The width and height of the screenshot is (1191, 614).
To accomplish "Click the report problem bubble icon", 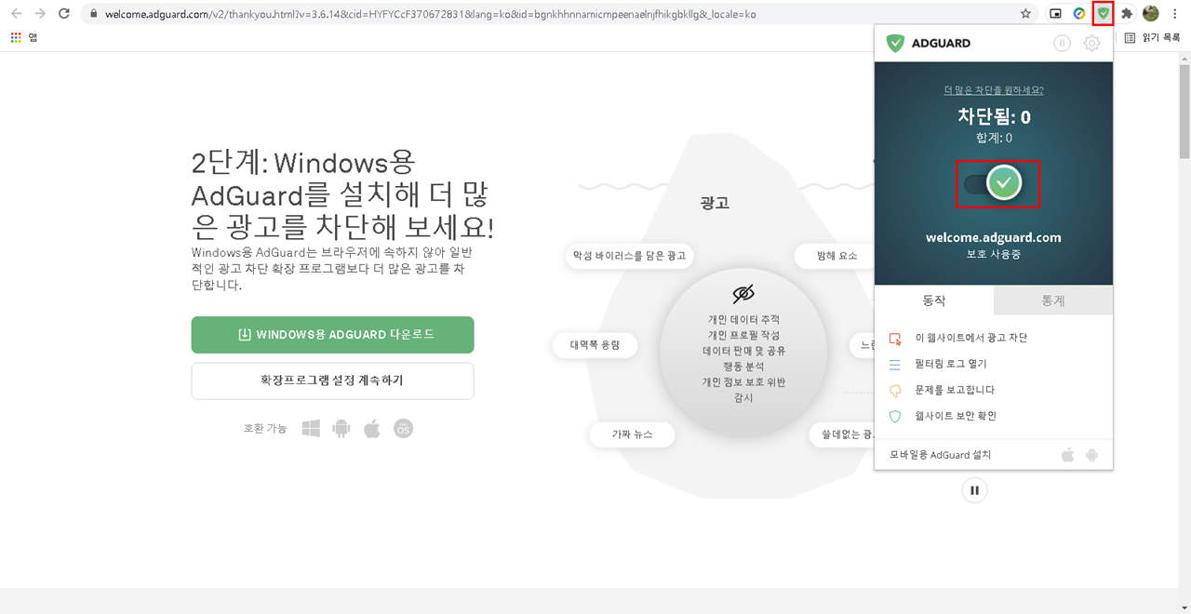I will [x=895, y=391].
